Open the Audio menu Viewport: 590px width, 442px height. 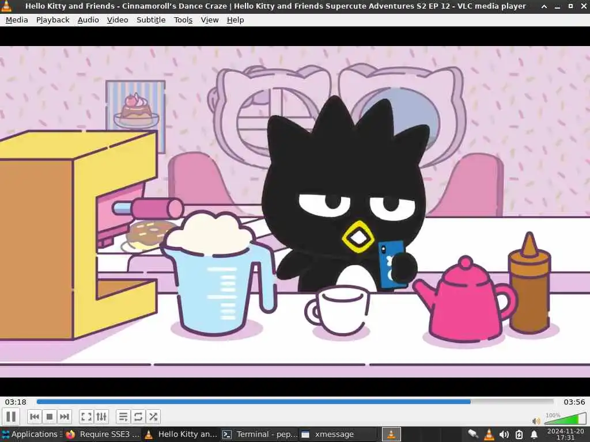[x=88, y=20]
